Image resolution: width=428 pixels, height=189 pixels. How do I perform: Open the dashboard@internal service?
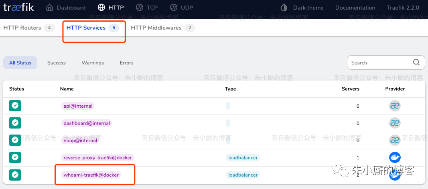tap(87, 123)
